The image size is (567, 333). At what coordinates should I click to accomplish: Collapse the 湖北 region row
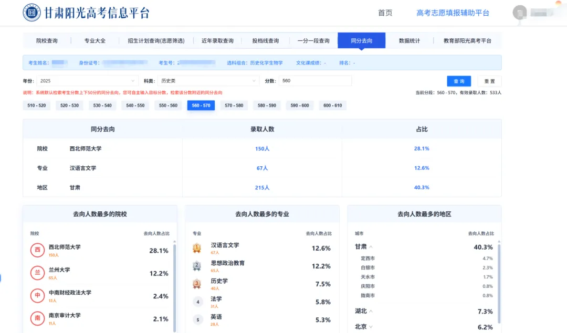(x=371, y=311)
